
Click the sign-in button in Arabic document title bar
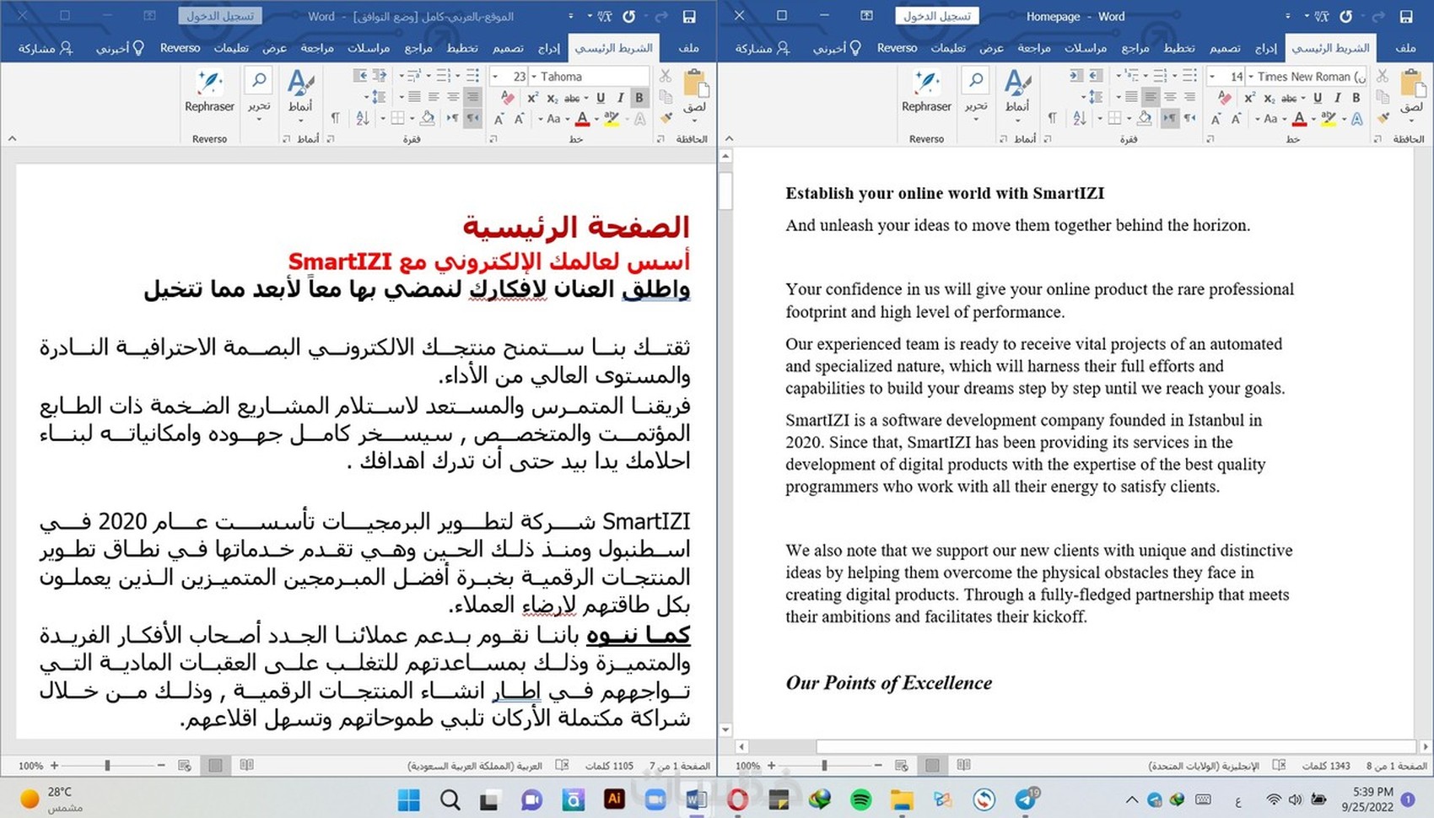point(220,16)
